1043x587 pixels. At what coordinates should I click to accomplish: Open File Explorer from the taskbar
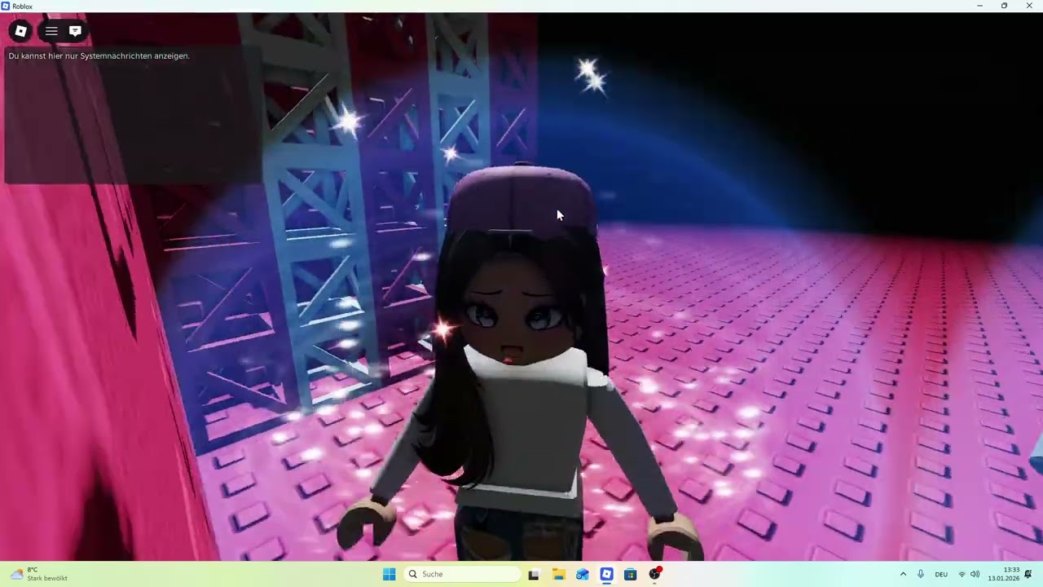pos(558,574)
